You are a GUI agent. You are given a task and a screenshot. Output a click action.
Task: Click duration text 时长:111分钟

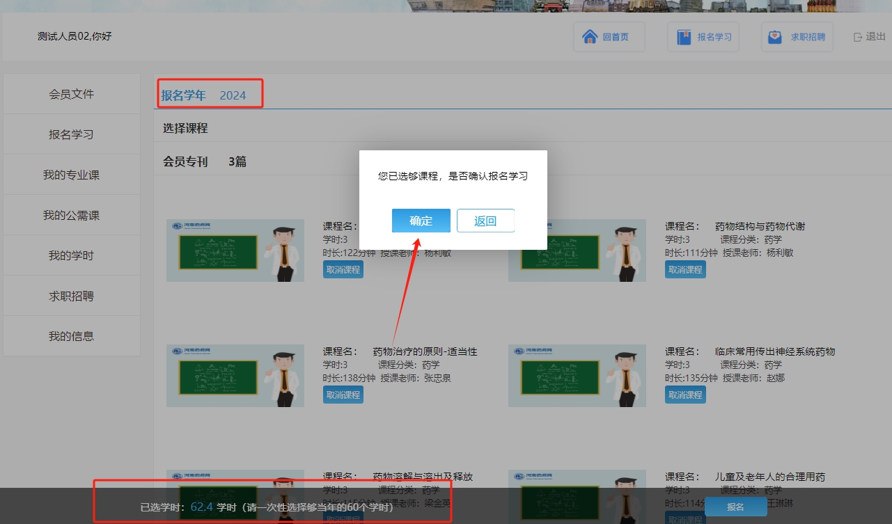691,253
